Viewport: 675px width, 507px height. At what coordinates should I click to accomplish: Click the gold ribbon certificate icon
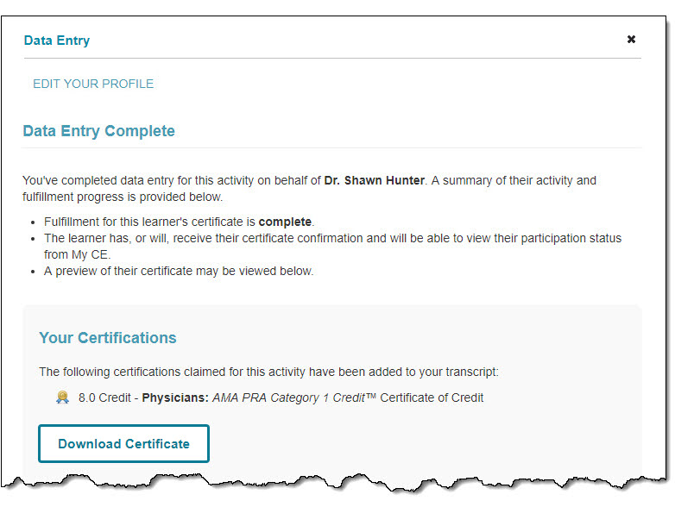[62, 397]
